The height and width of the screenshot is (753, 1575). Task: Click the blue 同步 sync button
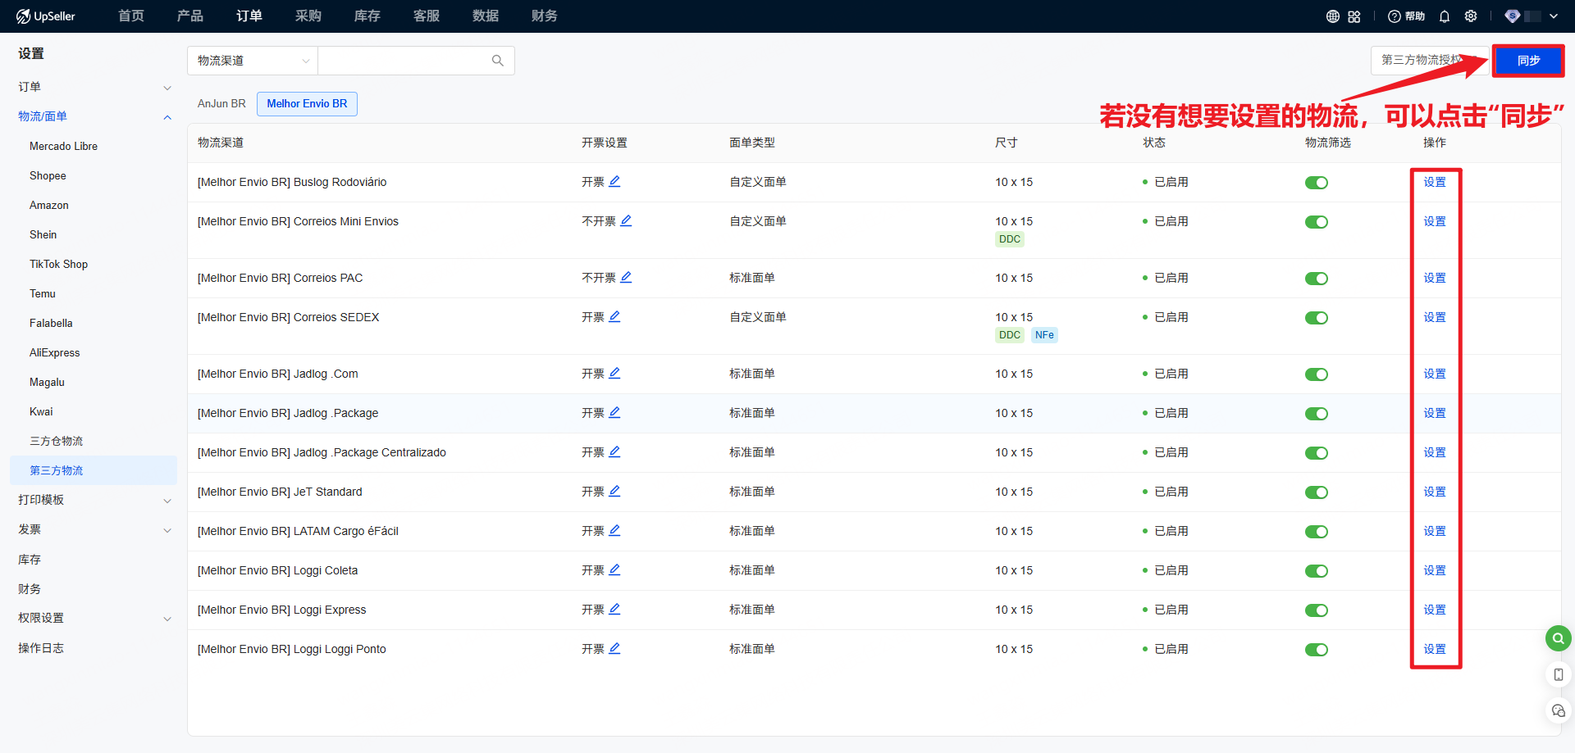[1527, 61]
